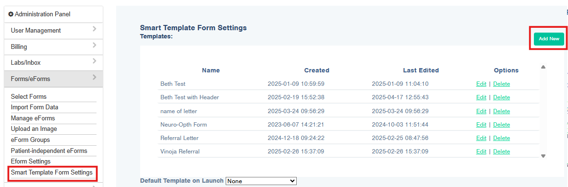Edit Beth Test with Header template
568x187 pixels.
481,97
